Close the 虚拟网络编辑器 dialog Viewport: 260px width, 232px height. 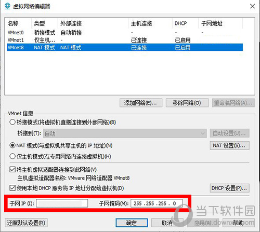(x=252, y=6)
